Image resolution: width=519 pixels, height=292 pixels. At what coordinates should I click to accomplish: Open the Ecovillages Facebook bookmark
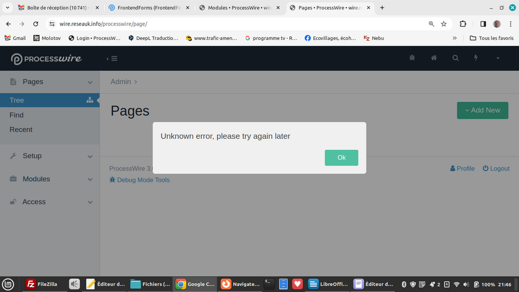pyautogui.click(x=330, y=38)
